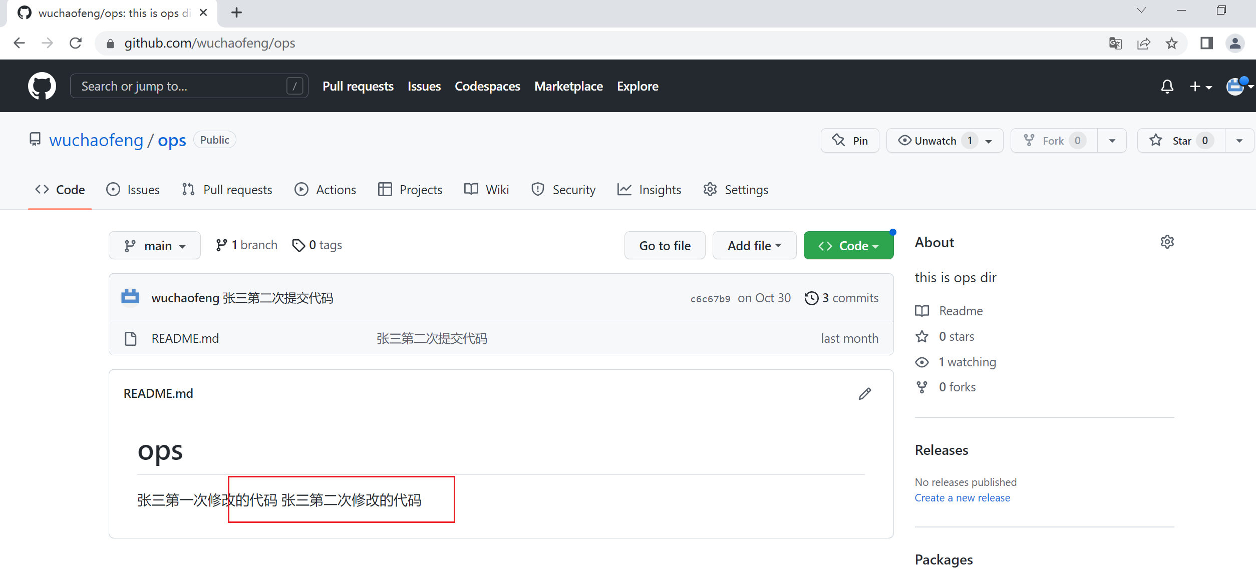Open the Actions tab
Screen dimensions: 1256x571
(x=326, y=190)
